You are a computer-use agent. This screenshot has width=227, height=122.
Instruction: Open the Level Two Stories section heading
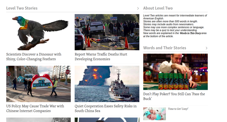[x=22, y=8]
